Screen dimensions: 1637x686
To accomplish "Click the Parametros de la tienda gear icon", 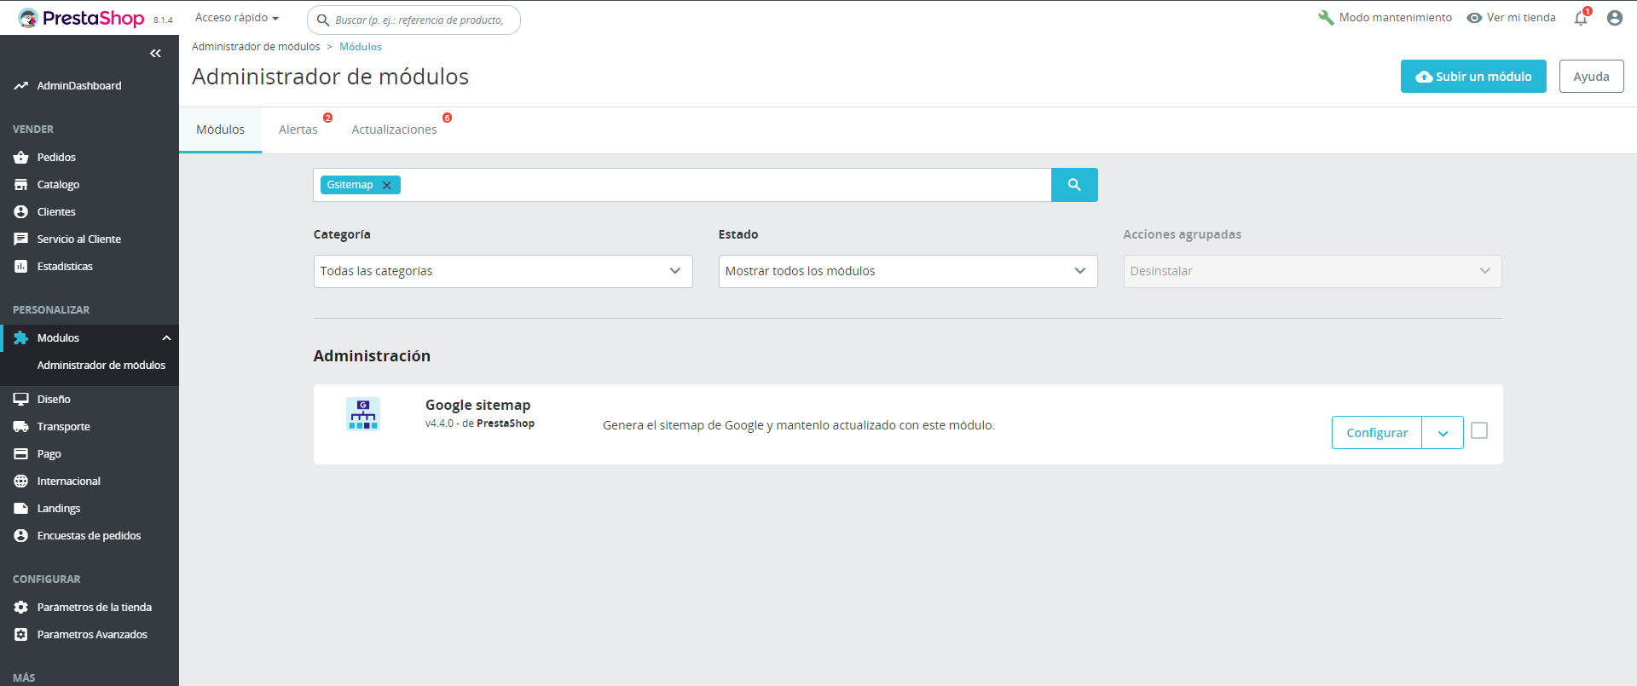I will click(x=21, y=608).
